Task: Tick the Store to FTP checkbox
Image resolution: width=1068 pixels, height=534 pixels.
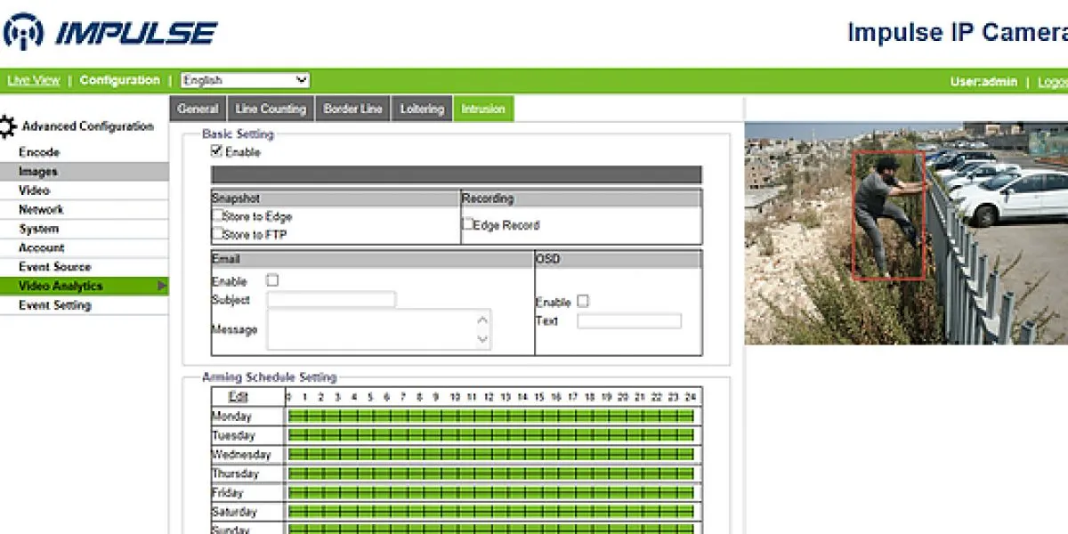Action: 217,233
